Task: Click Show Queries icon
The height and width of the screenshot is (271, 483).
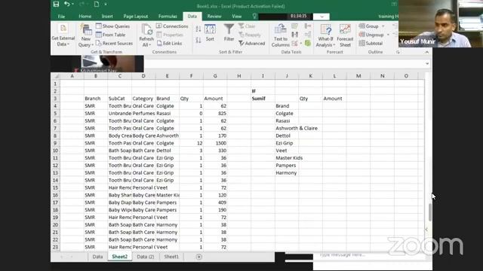Action: click(98, 26)
